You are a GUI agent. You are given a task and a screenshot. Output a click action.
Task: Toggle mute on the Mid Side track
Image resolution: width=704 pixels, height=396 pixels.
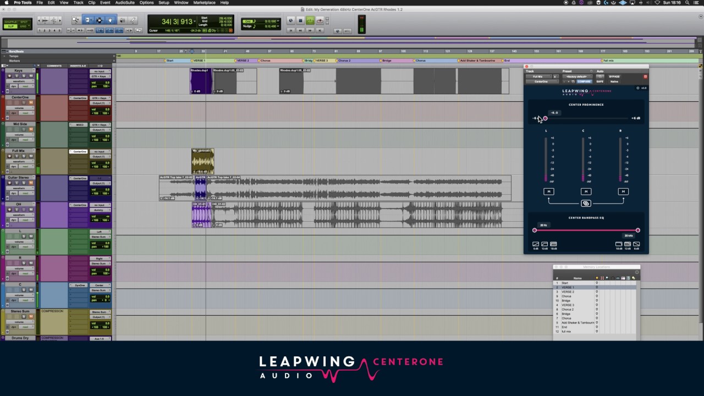31,130
